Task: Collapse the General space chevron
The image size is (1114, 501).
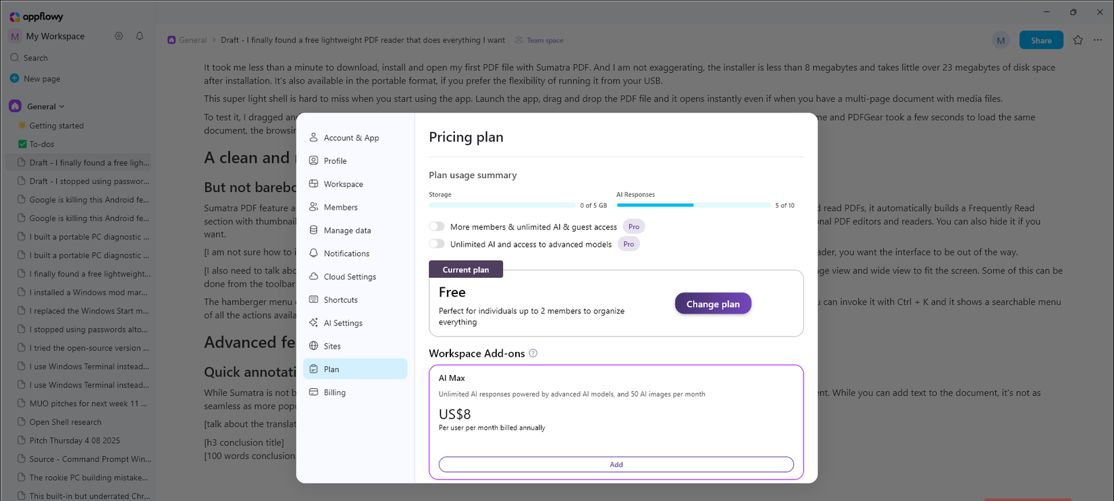Action: click(62, 107)
